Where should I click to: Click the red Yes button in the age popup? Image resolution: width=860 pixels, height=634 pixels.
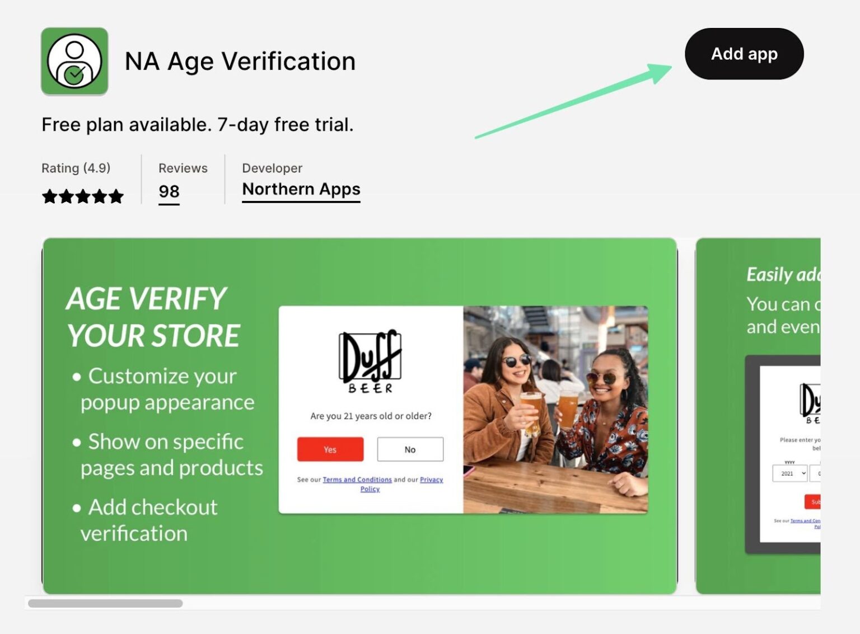click(330, 449)
